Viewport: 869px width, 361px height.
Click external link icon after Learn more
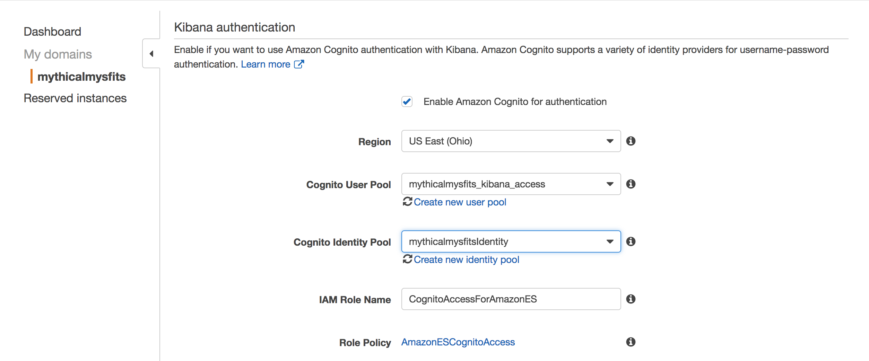tap(299, 64)
